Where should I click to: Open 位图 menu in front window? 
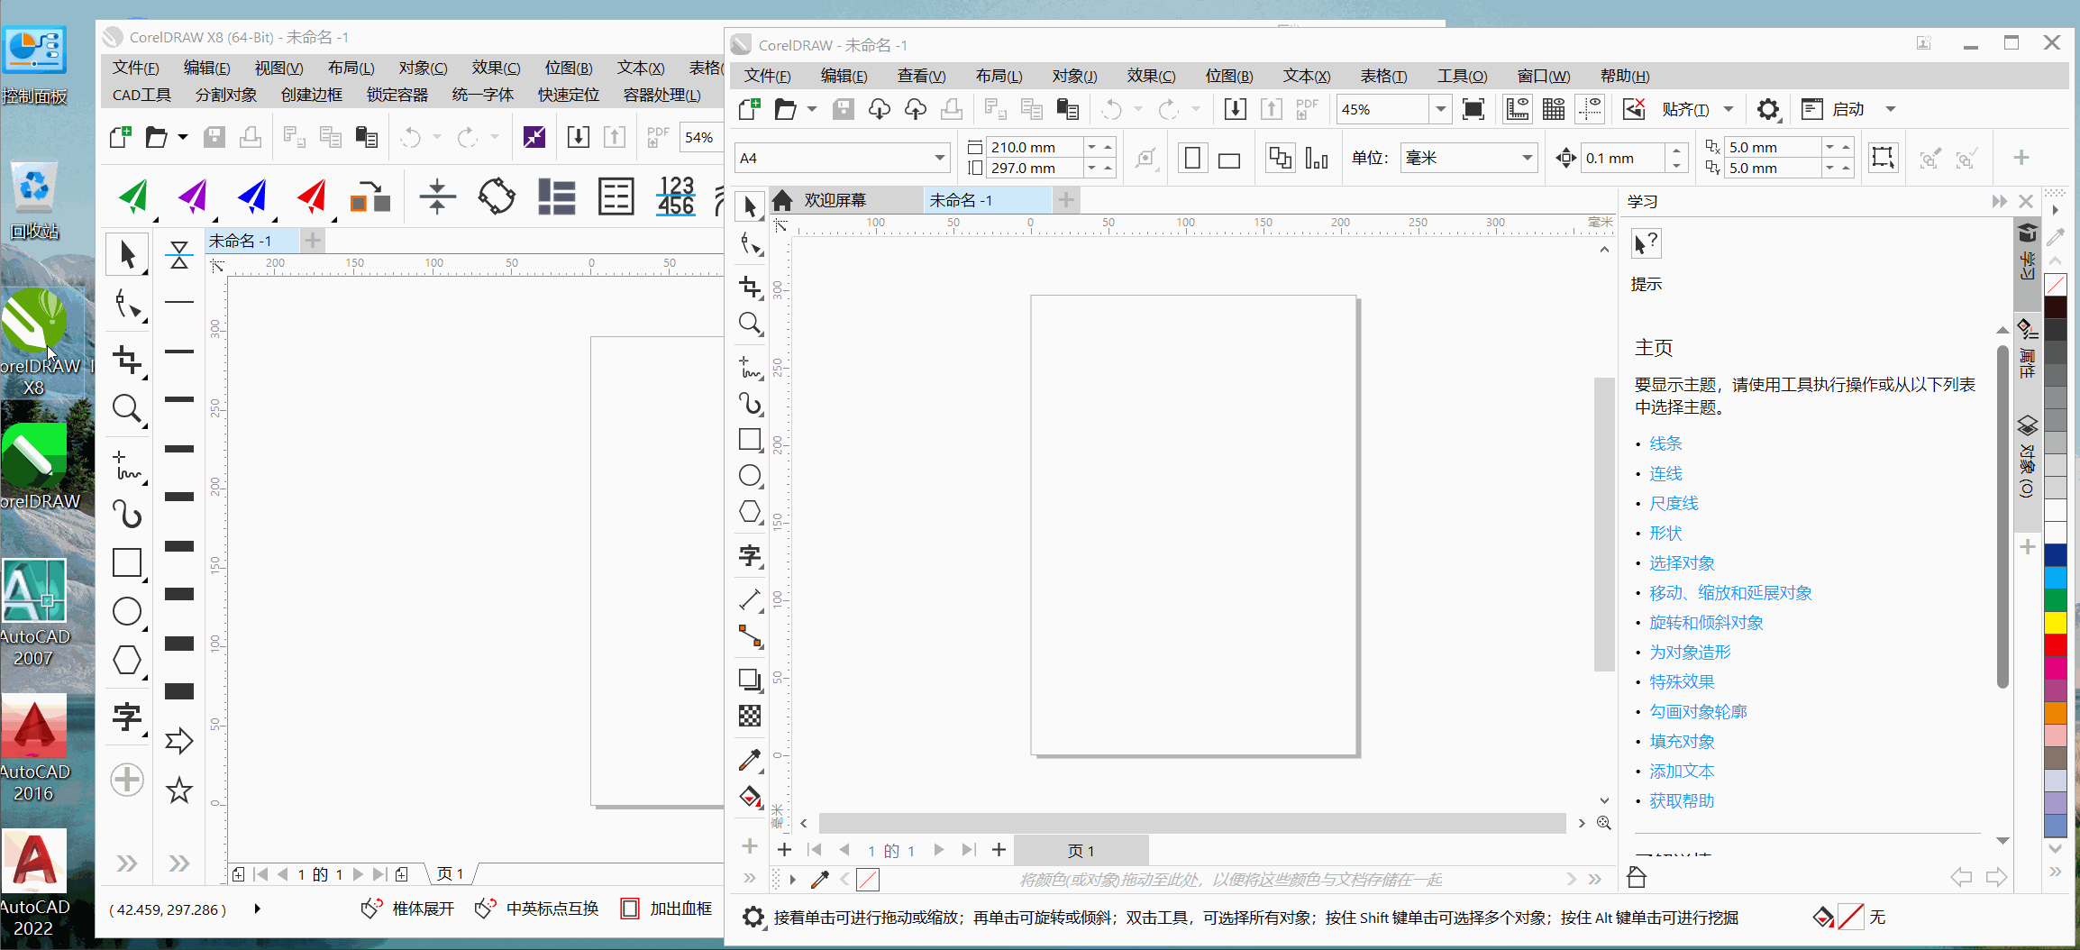coord(1229,76)
